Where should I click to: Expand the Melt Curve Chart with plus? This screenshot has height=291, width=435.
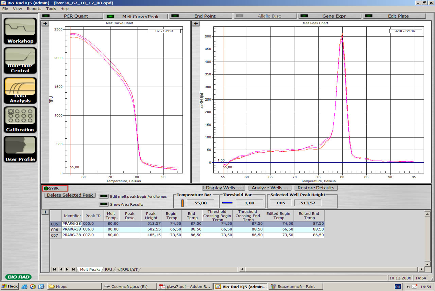[45, 23]
